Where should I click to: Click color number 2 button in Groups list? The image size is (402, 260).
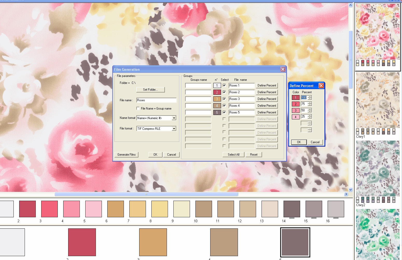(x=217, y=92)
